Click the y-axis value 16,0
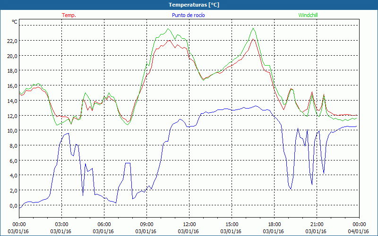The image size is (378, 236). (12, 86)
